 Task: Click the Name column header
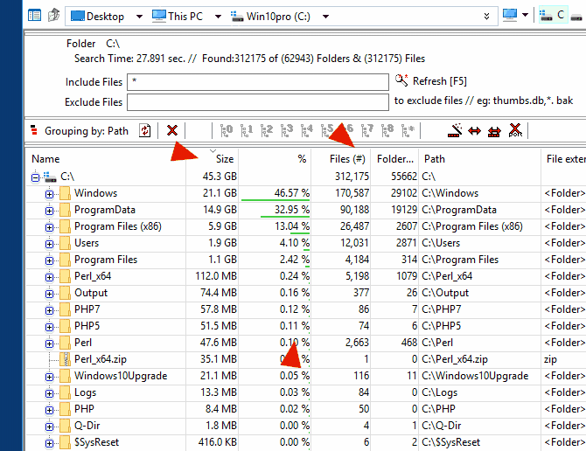click(45, 159)
